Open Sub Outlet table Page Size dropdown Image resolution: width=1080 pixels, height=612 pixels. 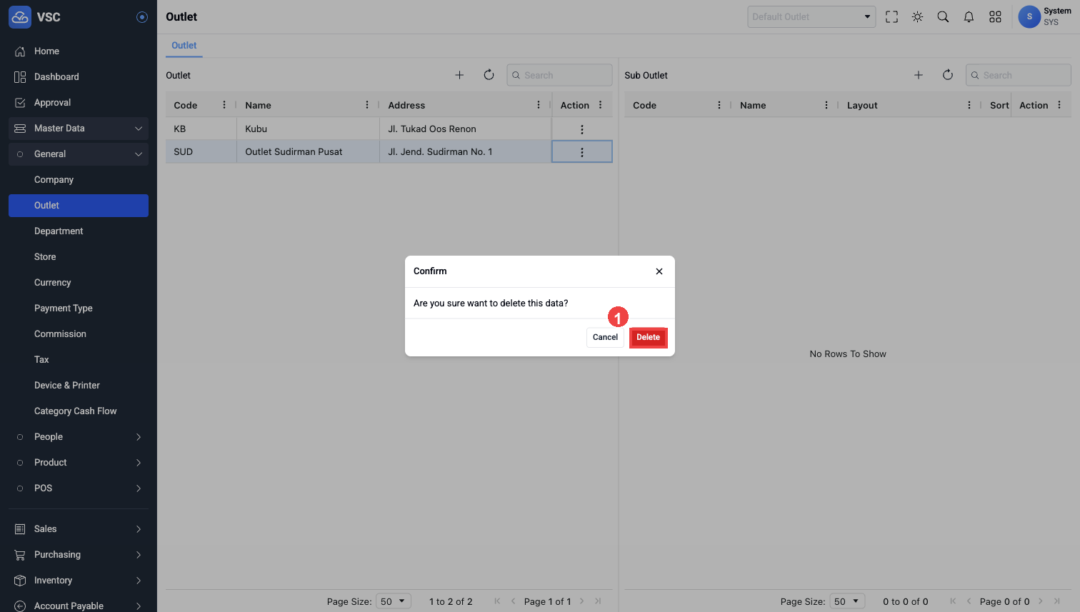coord(847,601)
